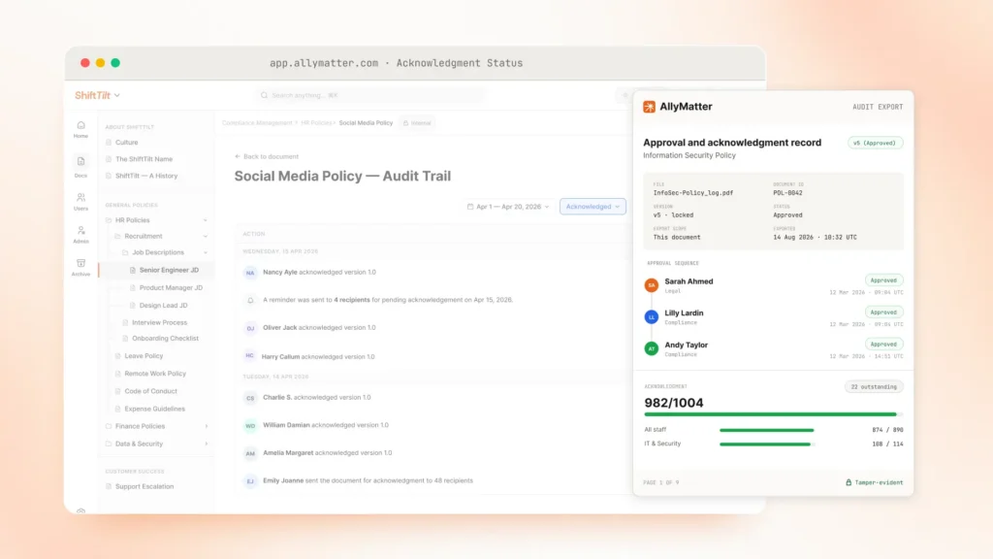Collapse the Recruitment folder chevron
Screen dimensions: 993x559
click(206, 237)
